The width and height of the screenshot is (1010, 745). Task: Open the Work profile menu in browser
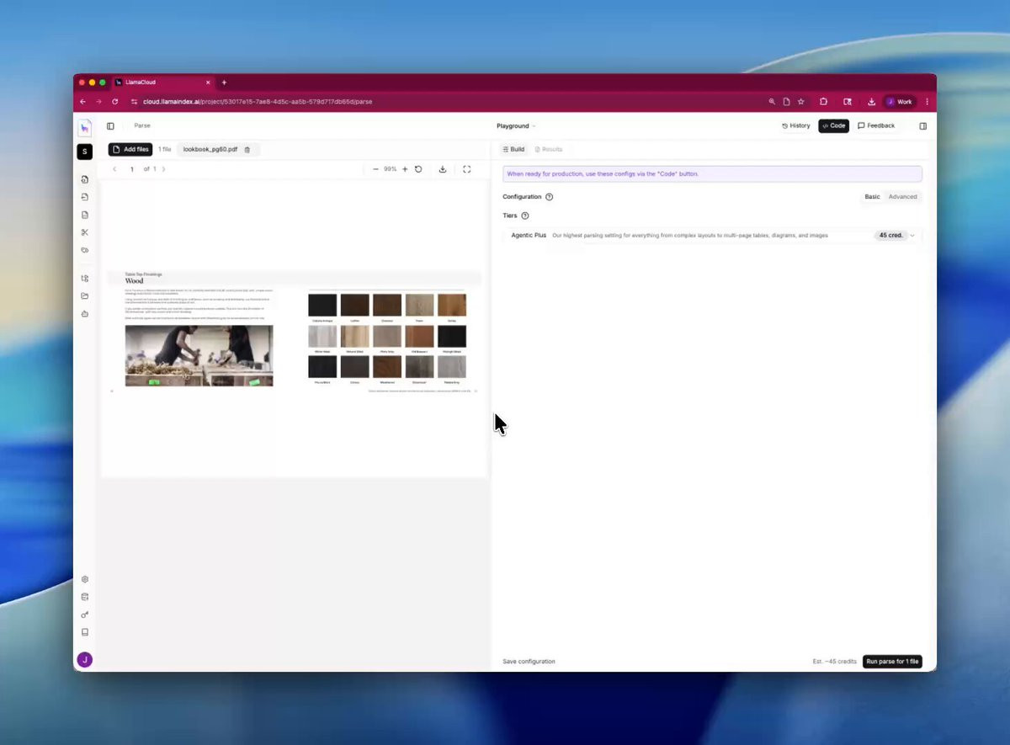tap(899, 102)
